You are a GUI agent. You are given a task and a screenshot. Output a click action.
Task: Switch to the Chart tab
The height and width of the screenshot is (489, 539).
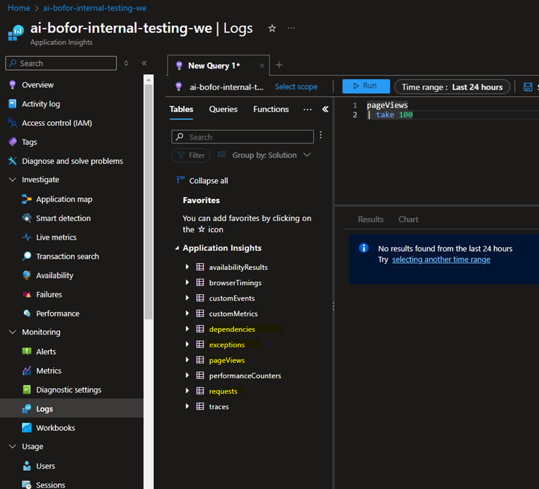point(408,219)
